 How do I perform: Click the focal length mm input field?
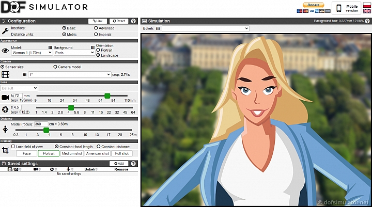pos(18,95)
